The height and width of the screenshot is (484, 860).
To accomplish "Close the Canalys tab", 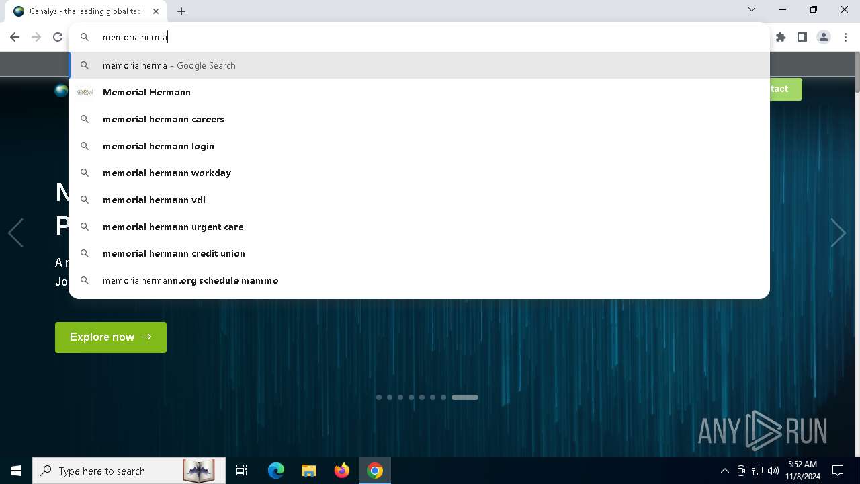I will (156, 11).
